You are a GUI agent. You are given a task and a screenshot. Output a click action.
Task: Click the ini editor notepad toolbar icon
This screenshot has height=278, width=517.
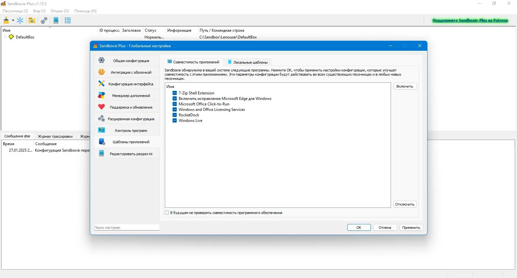pyautogui.click(x=56, y=20)
